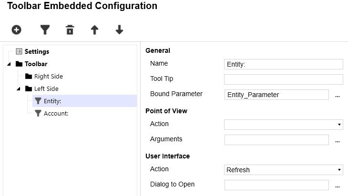Screen dimensions: 348x196
Task: Select the Account: tree item
Action: (x=56, y=113)
